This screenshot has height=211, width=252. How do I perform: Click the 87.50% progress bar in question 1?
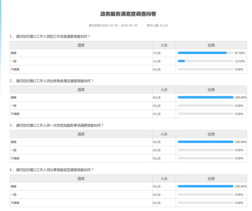(205, 53)
